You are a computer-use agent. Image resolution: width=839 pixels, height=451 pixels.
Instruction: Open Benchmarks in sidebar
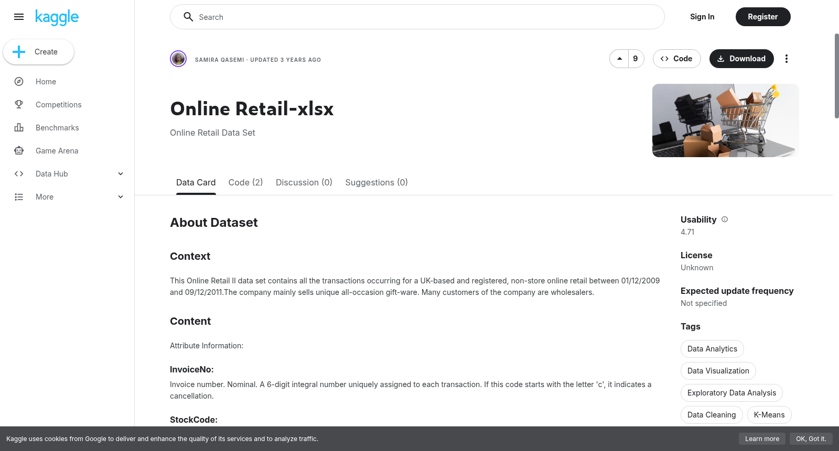(x=57, y=128)
